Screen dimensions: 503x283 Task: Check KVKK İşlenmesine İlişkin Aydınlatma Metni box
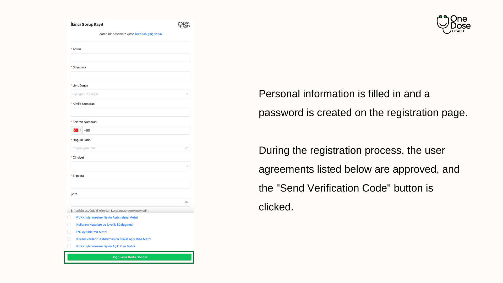69,217
